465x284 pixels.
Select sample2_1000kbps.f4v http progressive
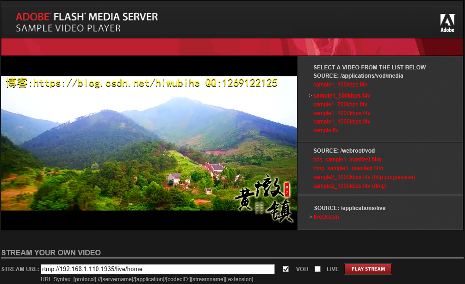[x=364, y=177]
